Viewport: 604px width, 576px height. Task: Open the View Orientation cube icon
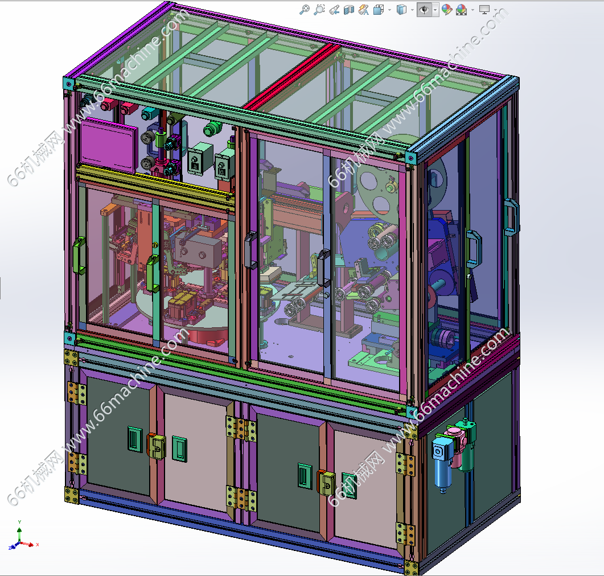click(x=379, y=10)
